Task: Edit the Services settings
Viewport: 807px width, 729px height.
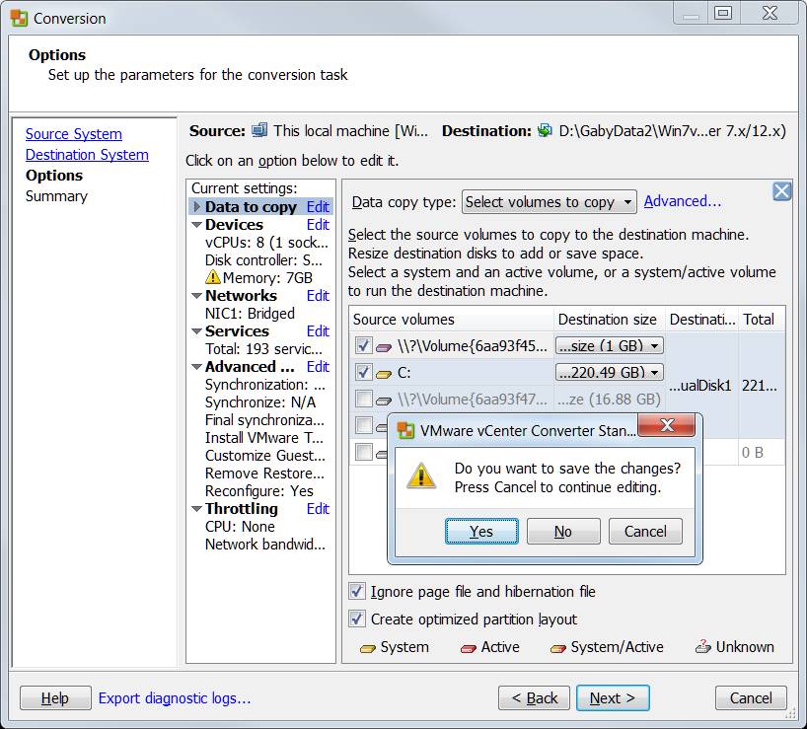Action: [x=318, y=331]
